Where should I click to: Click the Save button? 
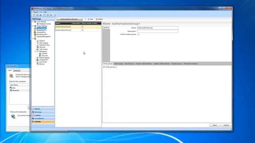tap(215, 125)
